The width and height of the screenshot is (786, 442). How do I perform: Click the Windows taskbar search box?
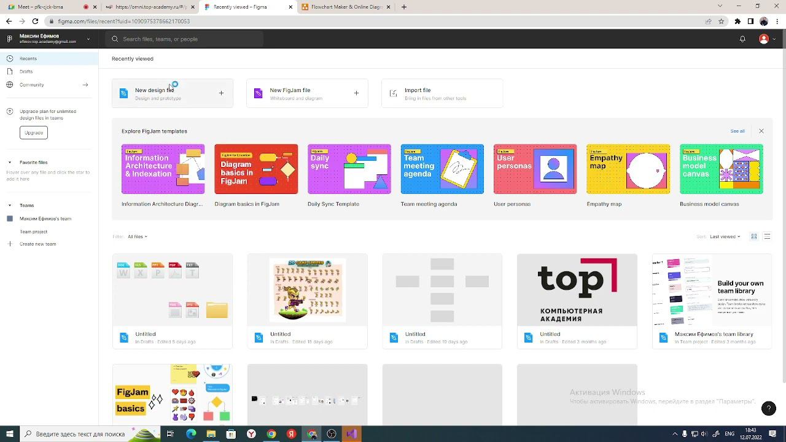tap(89, 434)
